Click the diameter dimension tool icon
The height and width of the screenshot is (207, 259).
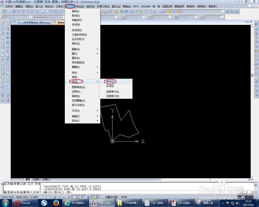[42, 12]
